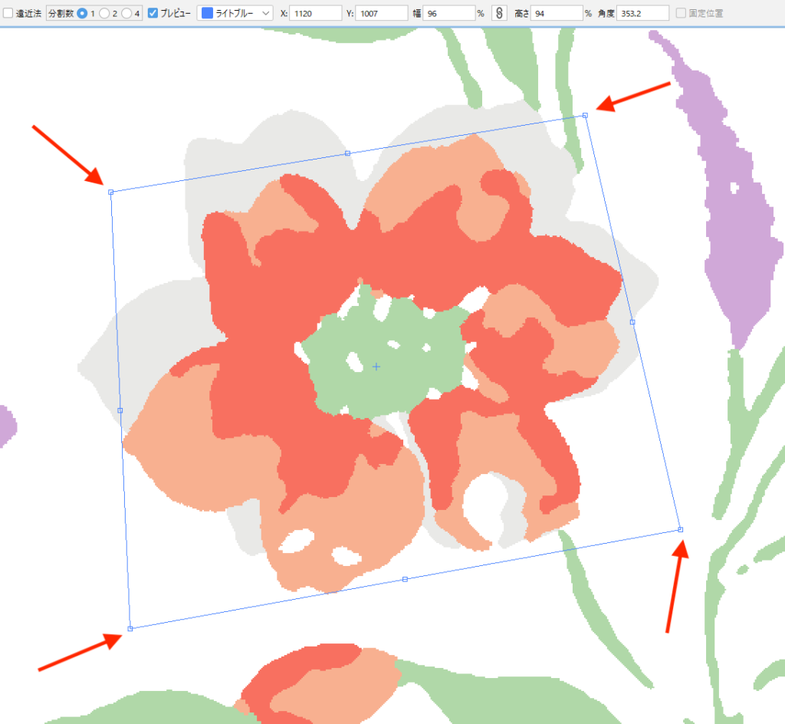Enable the 遠近法 perspective checkbox

[8, 13]
